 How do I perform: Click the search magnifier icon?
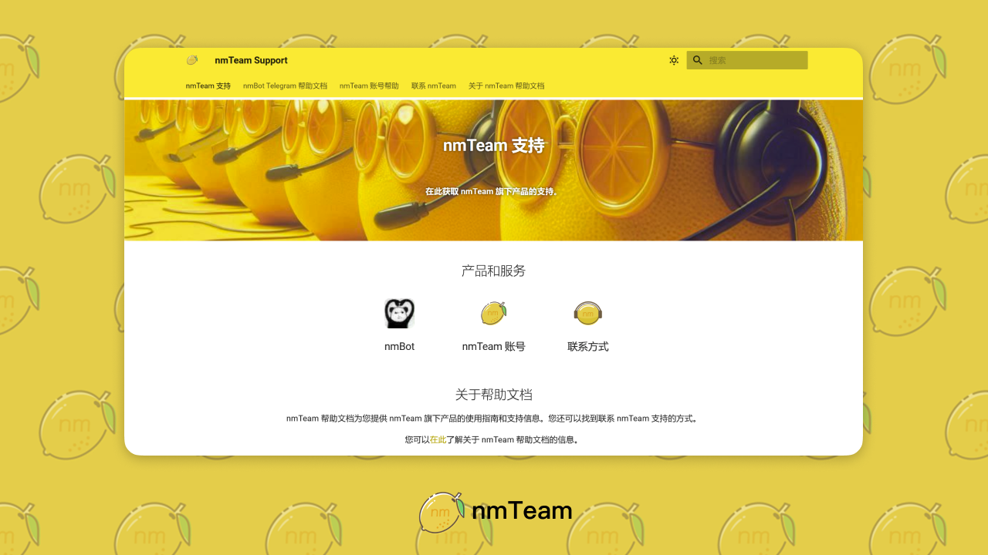697,59
